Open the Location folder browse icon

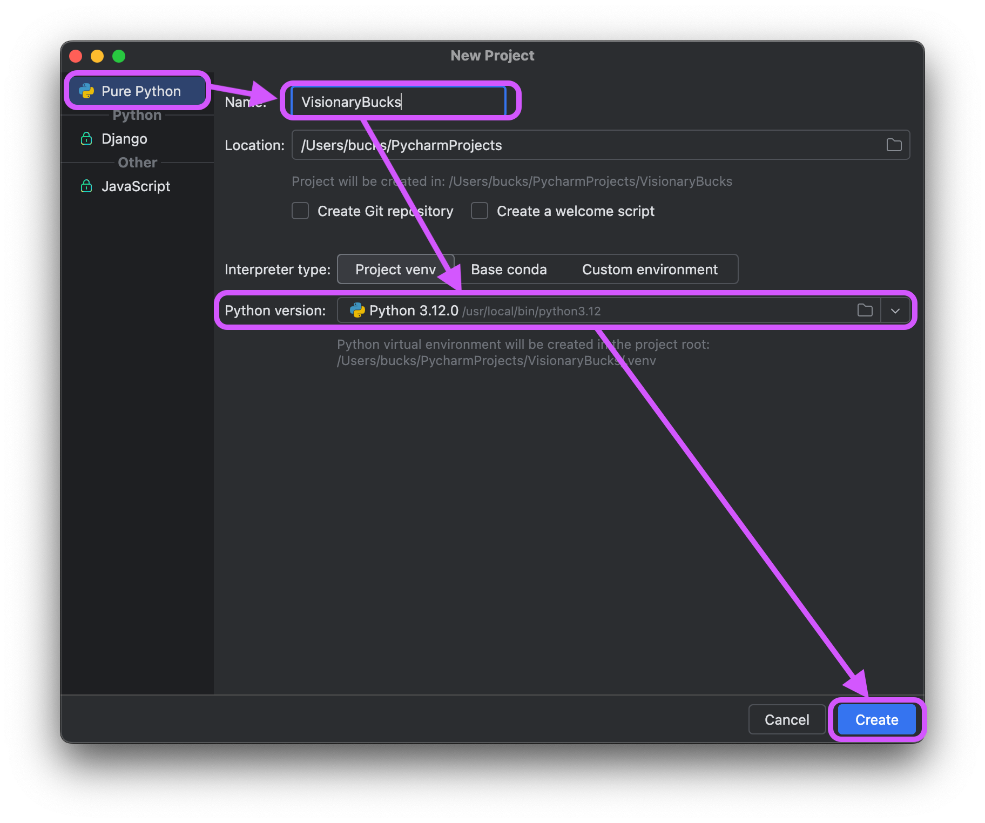click(894, 145)
